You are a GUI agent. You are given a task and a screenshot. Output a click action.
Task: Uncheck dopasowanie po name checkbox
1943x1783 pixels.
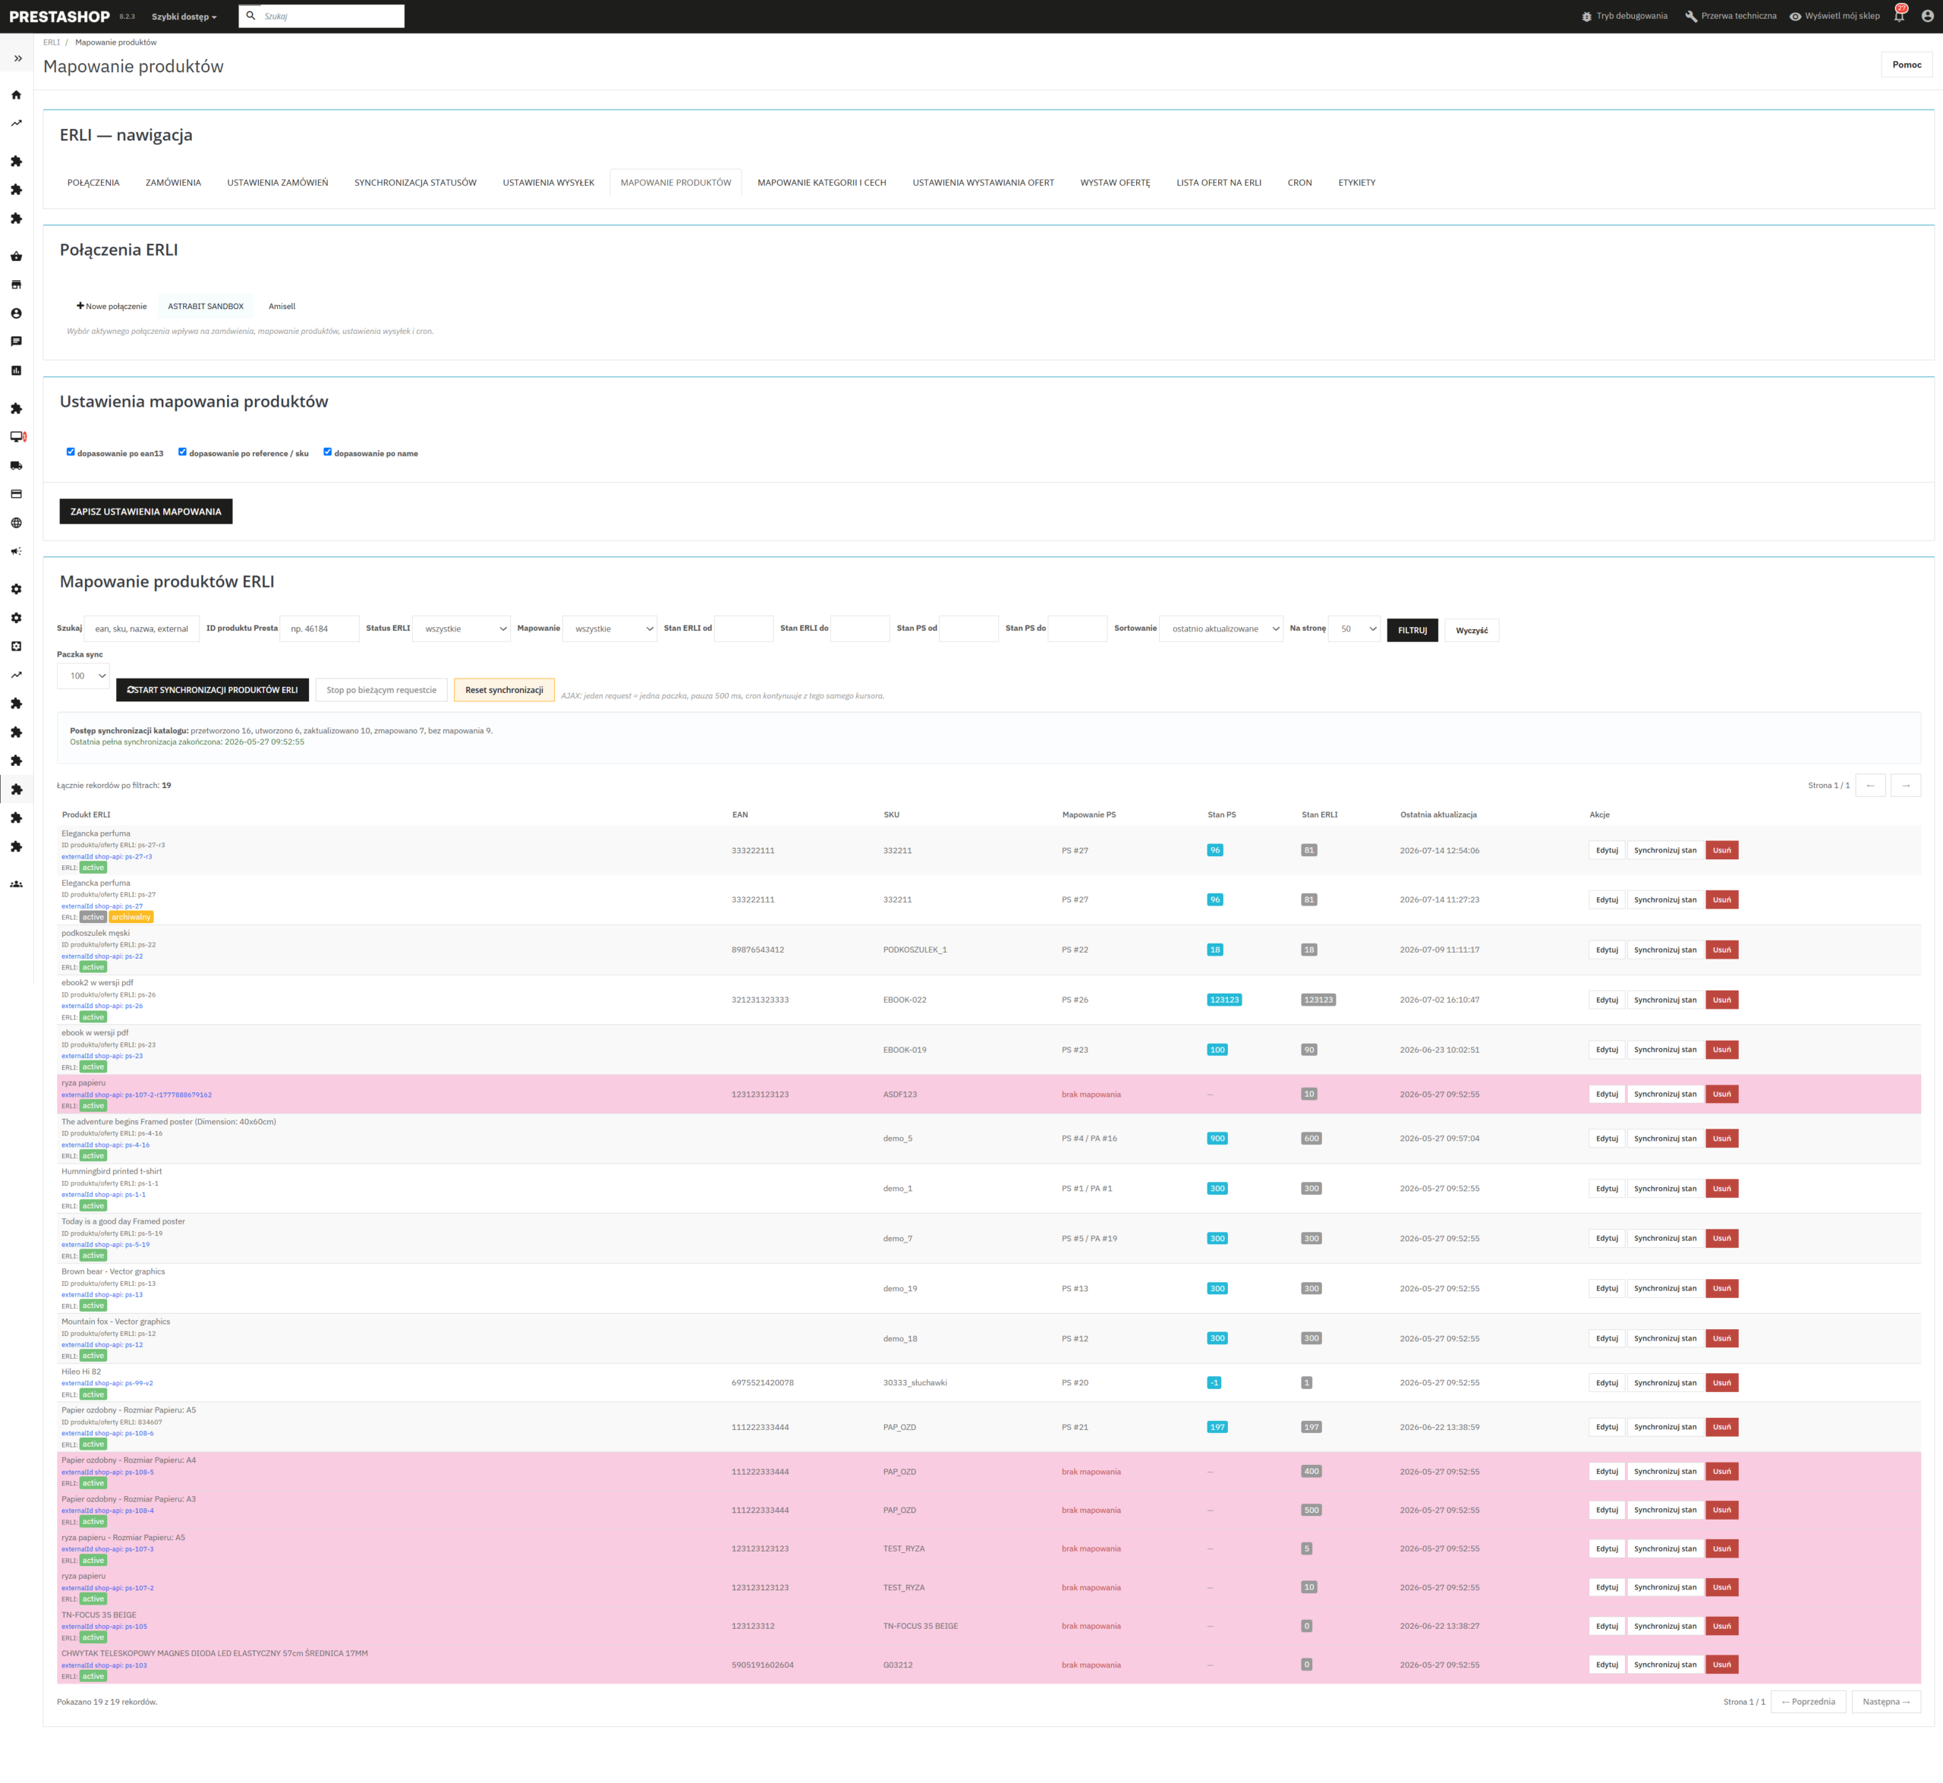327,452
